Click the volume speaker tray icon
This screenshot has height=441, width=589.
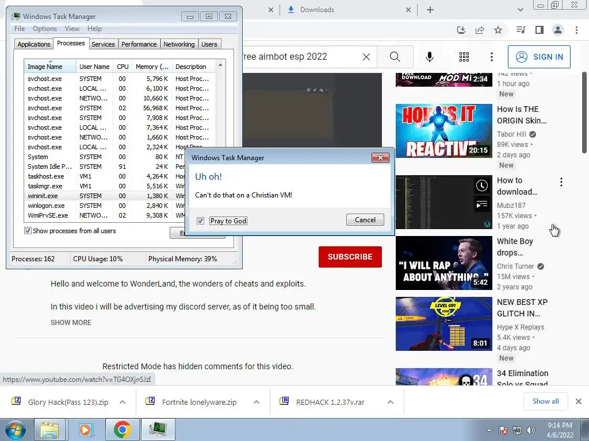tap(531, 430)
